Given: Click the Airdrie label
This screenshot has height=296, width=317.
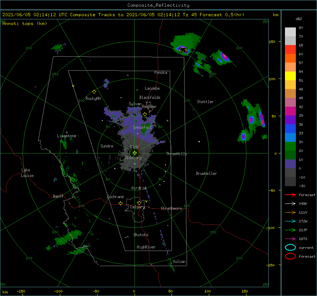Looking at the screenshot, I should click(x=139, y=188).
